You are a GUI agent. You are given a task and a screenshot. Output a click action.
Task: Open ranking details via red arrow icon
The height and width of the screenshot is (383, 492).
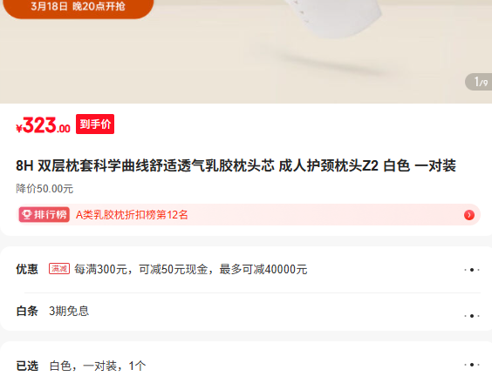pos(469,215)
